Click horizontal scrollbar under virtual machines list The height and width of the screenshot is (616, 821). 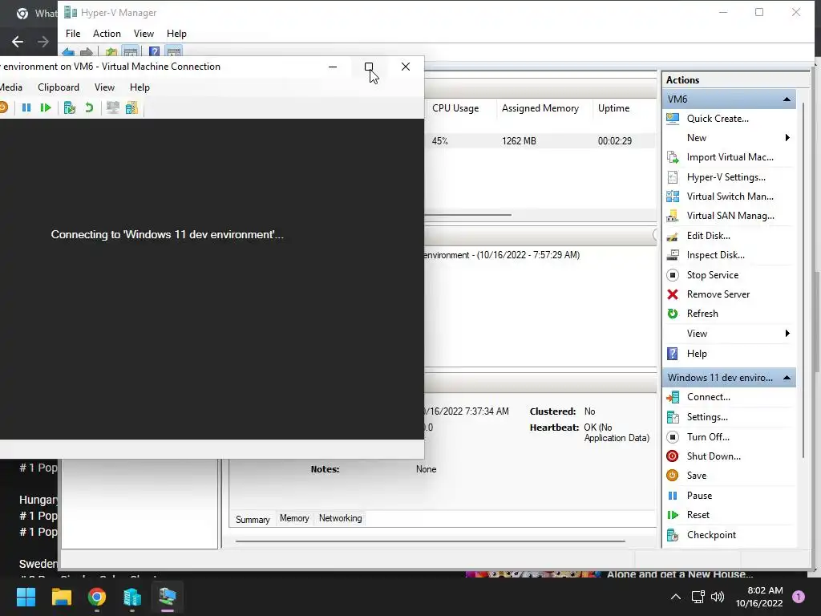pyautogui.click(x=467, y=215)
